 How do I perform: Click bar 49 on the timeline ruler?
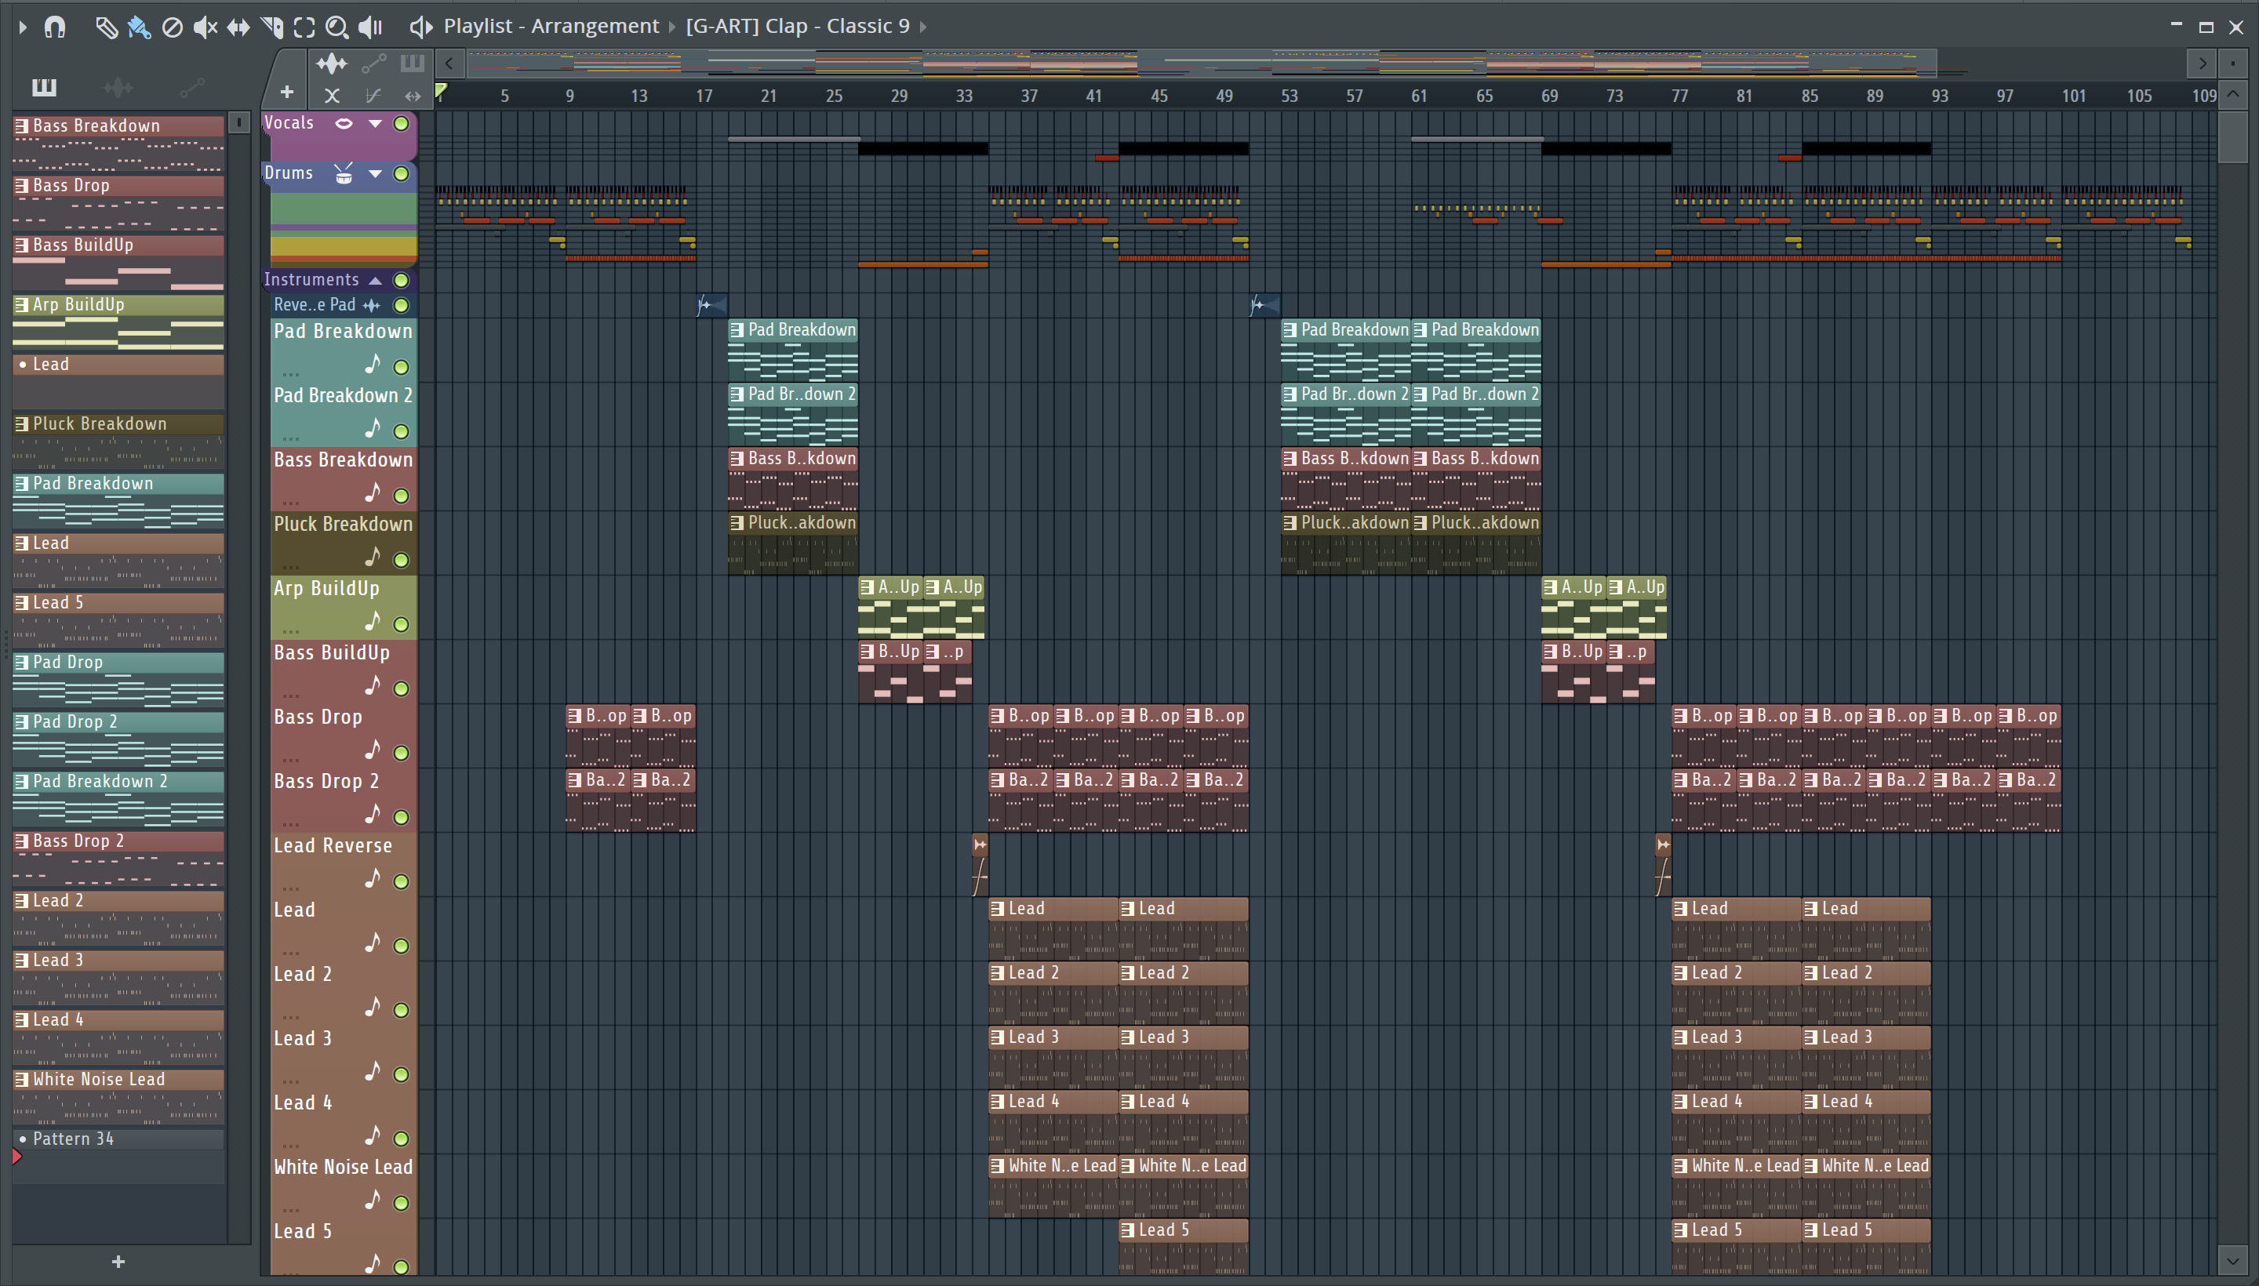1224,96
